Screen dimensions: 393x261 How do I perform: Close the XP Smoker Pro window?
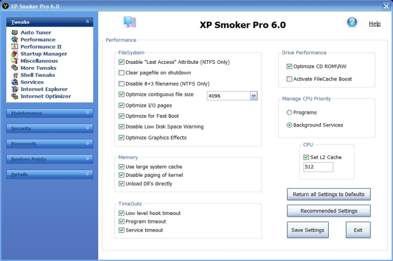point(386,6)
